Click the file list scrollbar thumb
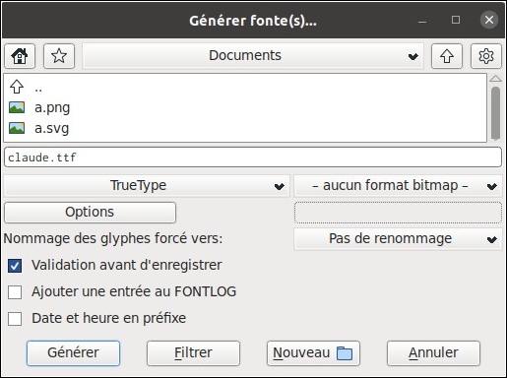Image resolution: width=507 pixels, height=378 pixels. (x=495, y=113)
